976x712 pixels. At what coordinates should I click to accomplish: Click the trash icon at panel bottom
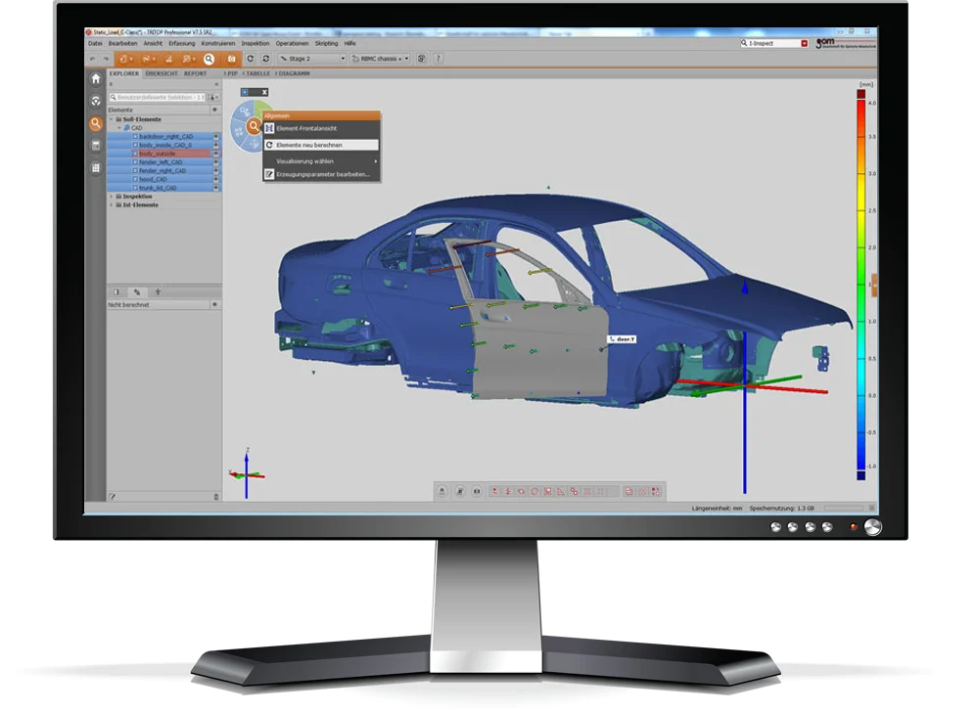216,497
